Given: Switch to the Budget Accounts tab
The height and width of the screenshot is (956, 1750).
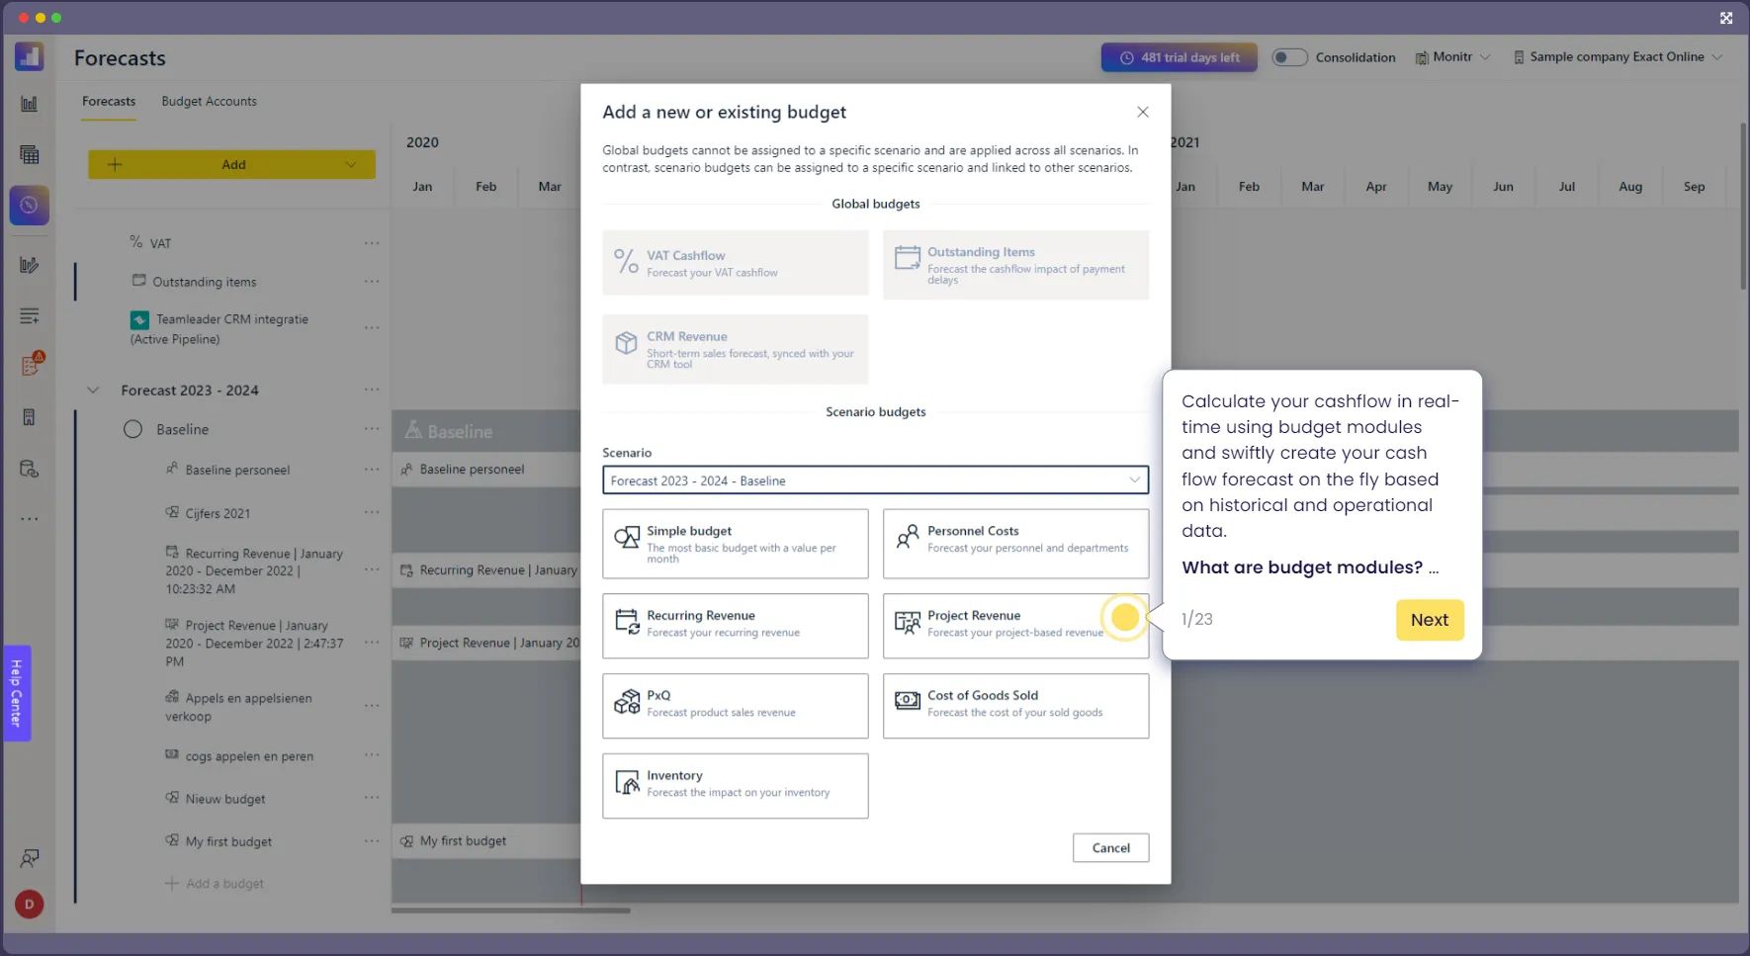Looking at the screenshot, I should (x=209, y=101).
